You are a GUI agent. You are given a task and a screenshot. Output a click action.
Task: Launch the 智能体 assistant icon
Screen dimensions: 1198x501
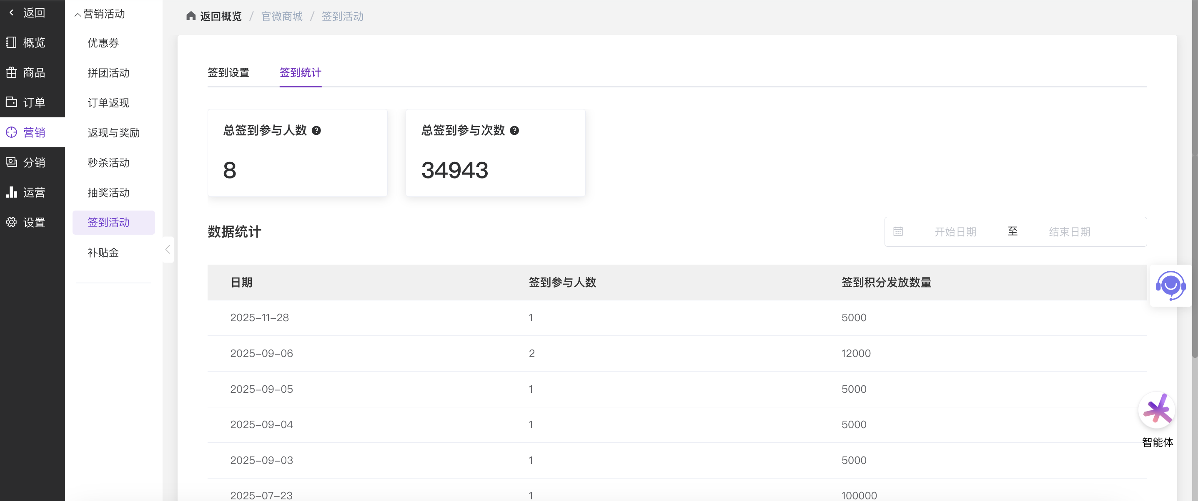click(x=1157, y=410)
